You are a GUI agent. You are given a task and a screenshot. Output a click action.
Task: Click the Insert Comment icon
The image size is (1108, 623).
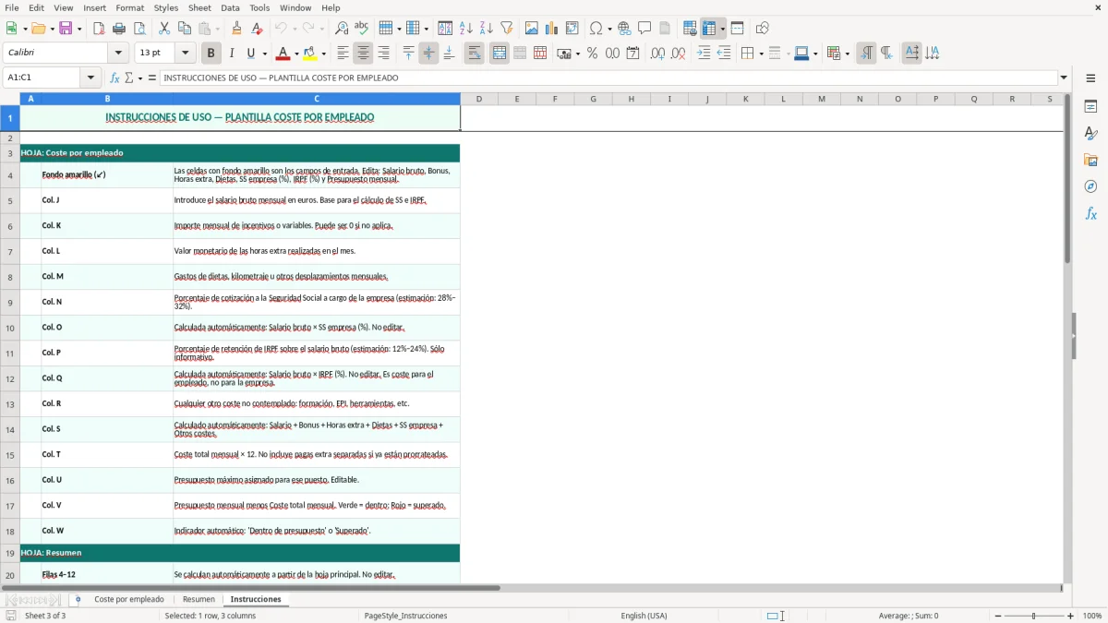[x=645, y=29]
